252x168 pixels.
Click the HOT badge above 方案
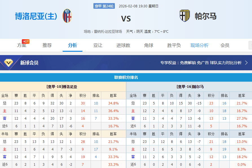pyautogui.click(x=26, y=41)
